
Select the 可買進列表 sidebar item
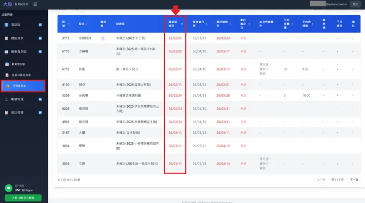23,86
